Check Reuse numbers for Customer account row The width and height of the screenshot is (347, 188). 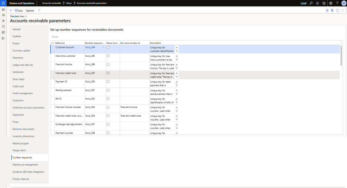(x=108, y=48)
